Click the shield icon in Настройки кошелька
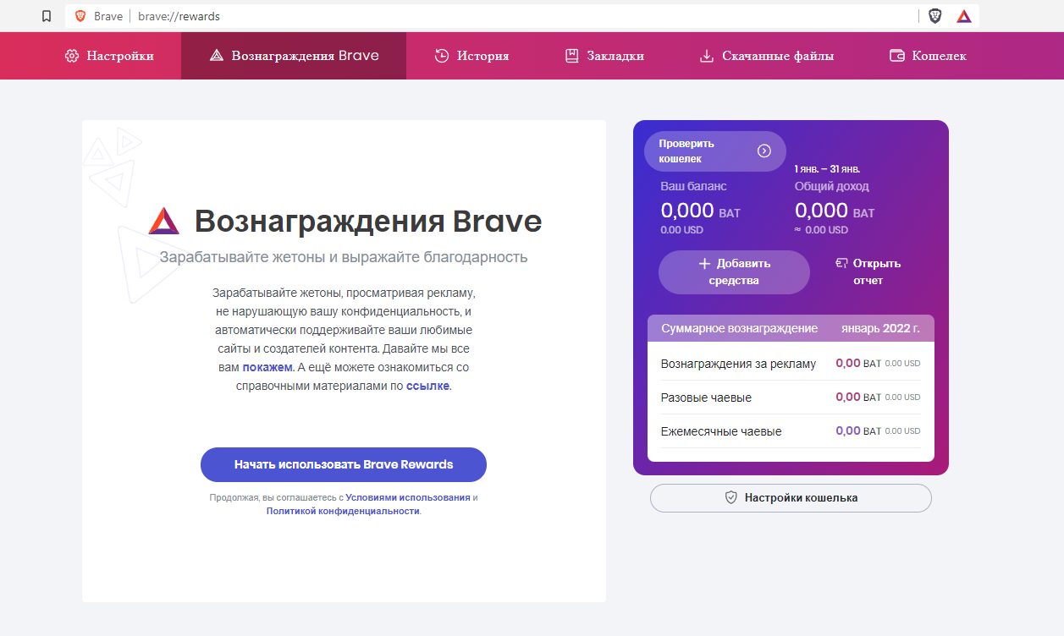This screenshot has width=1064, height=636. pos(731,498)
